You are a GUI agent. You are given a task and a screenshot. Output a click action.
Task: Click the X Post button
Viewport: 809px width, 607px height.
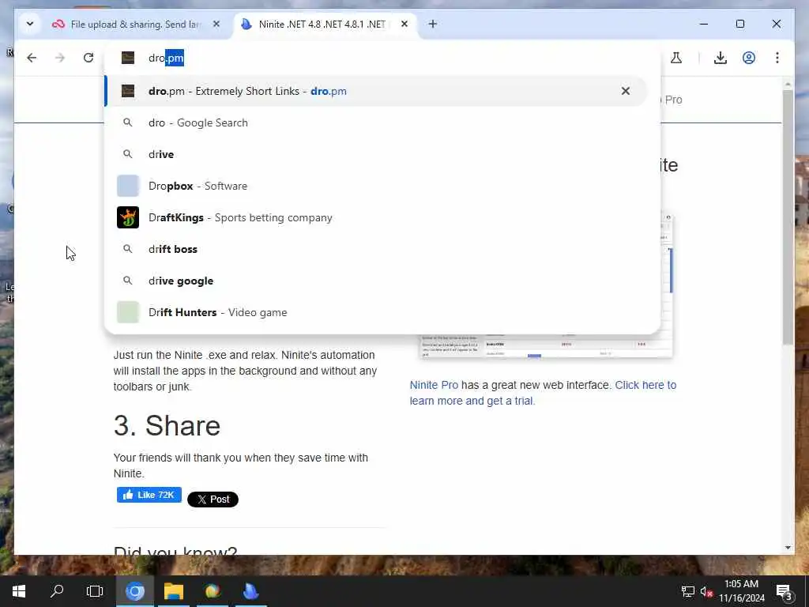coord(213,500)
